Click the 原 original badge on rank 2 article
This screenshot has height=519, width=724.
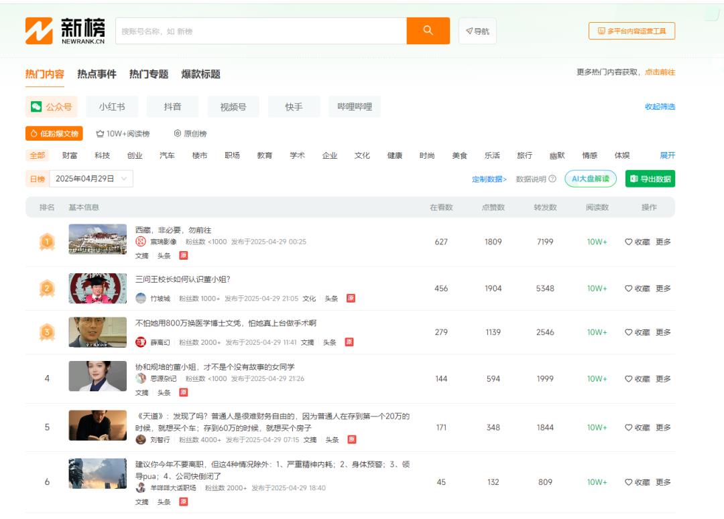tap(351, 299)
